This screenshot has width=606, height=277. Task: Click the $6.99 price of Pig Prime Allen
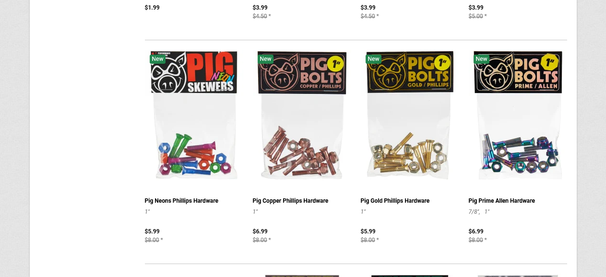tap(476, 231)
